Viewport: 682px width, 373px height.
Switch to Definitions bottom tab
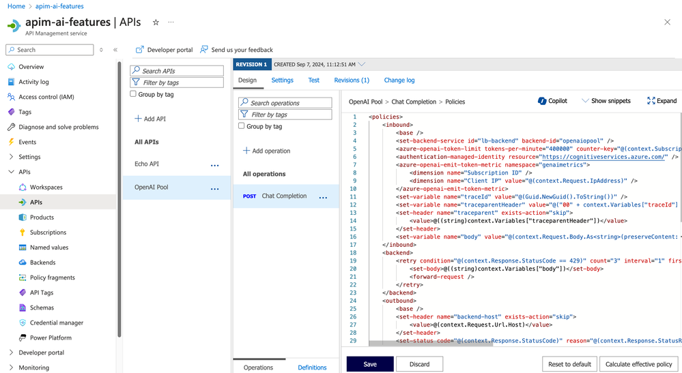click(x=312, y=368)
